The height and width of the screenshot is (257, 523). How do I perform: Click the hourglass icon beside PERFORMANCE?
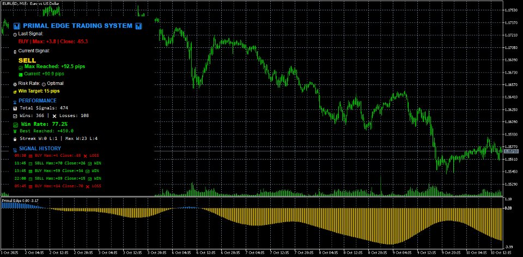pyautogui.click(x=15, y=101)
